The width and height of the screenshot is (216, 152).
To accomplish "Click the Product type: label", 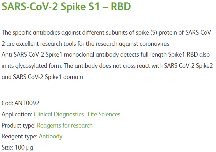I will pos(19,125).
